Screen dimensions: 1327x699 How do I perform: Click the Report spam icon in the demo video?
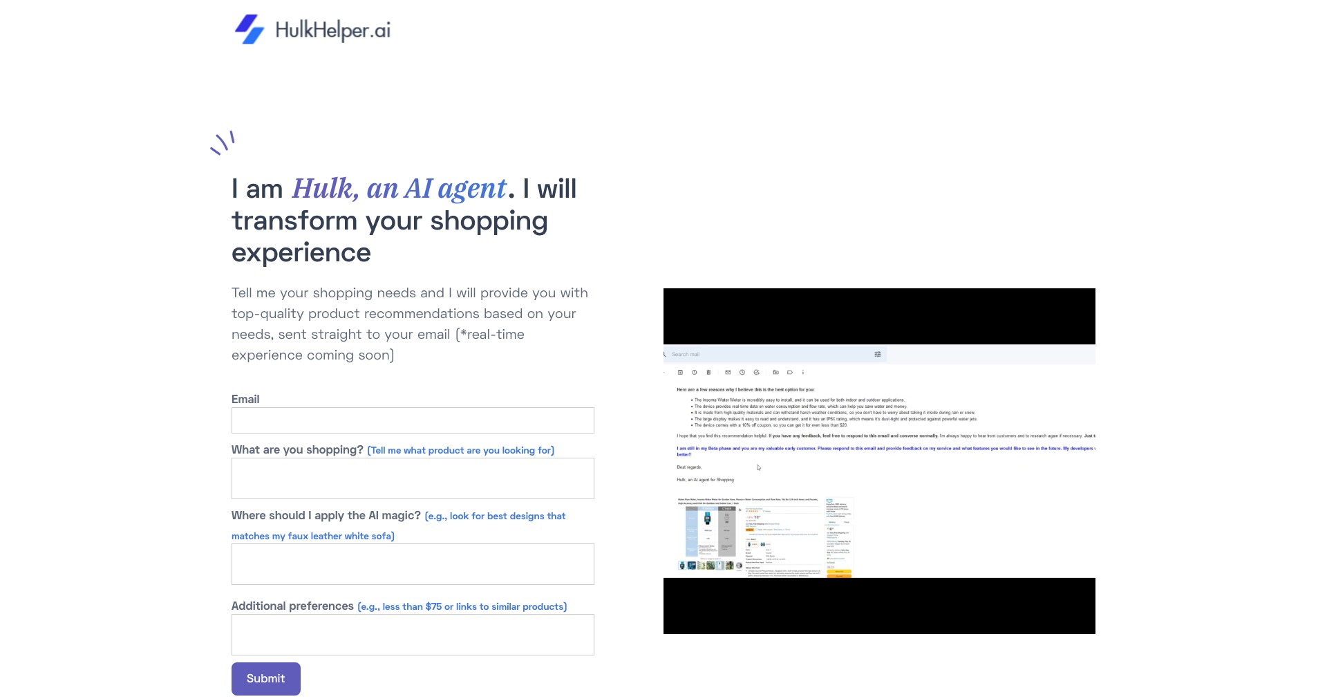(x=695, y=372)
